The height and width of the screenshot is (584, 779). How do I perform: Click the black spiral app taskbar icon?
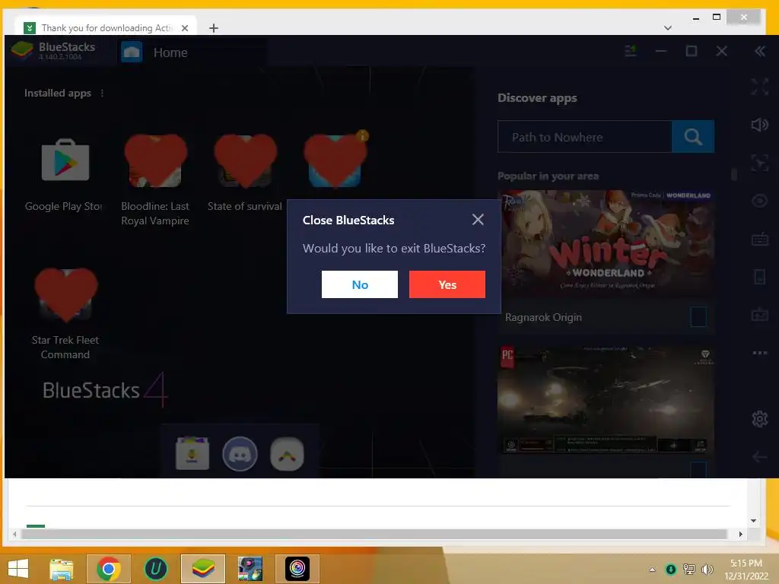297,569
